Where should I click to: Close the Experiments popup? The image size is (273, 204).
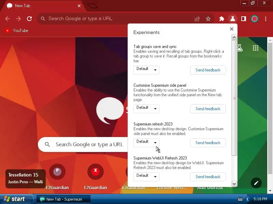point(232,29)
